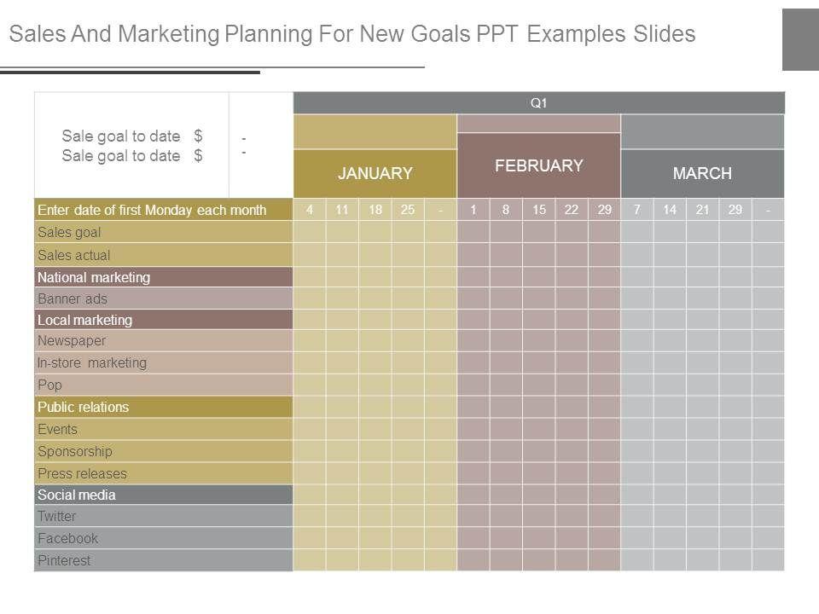Select the Sales actual row label

[164, 255]
